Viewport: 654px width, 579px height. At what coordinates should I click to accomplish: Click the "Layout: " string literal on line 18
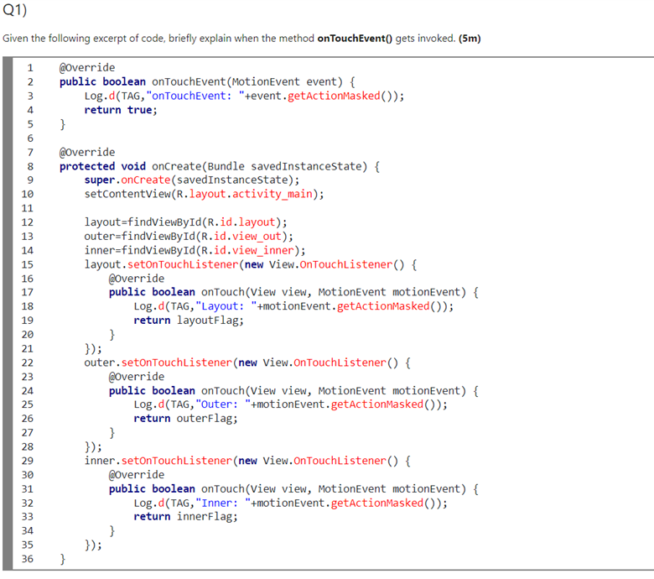(226, 306)
